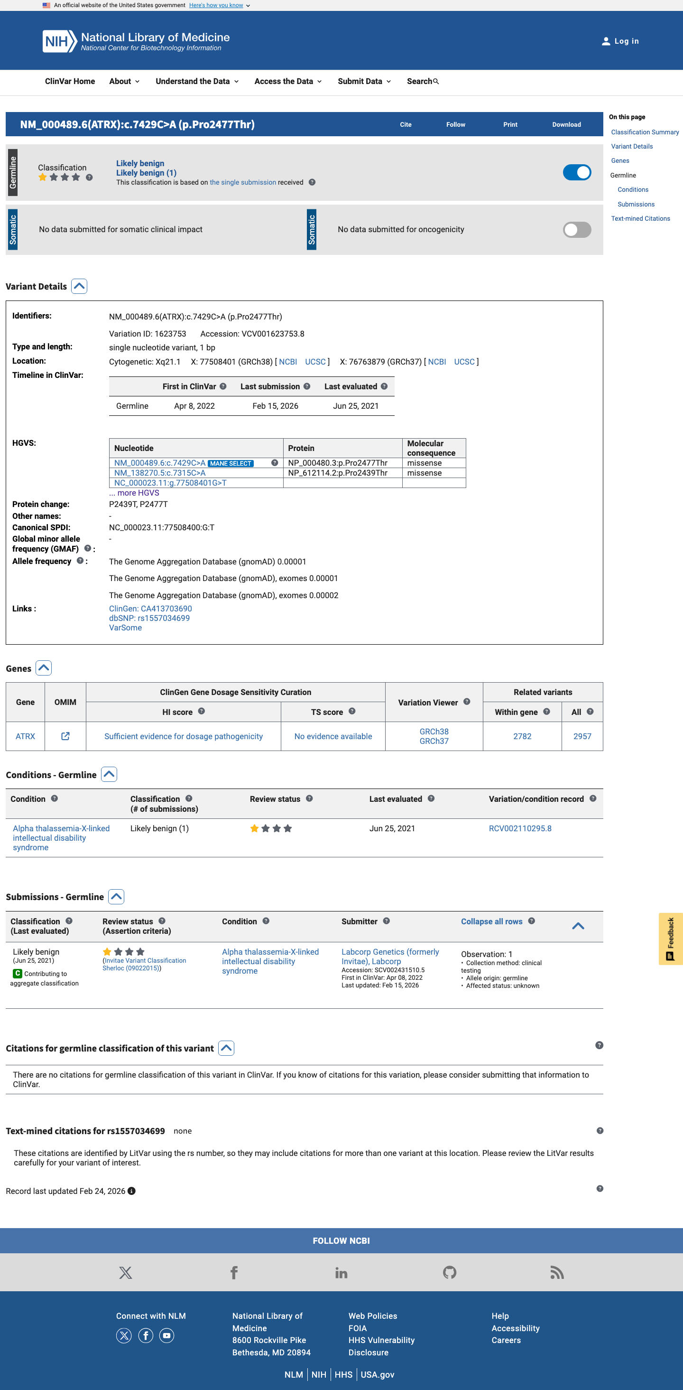This screenshot has width=683, height=1390.
Task: Collapse the Submissions - Germline section
Action: (x=116, y=896)
